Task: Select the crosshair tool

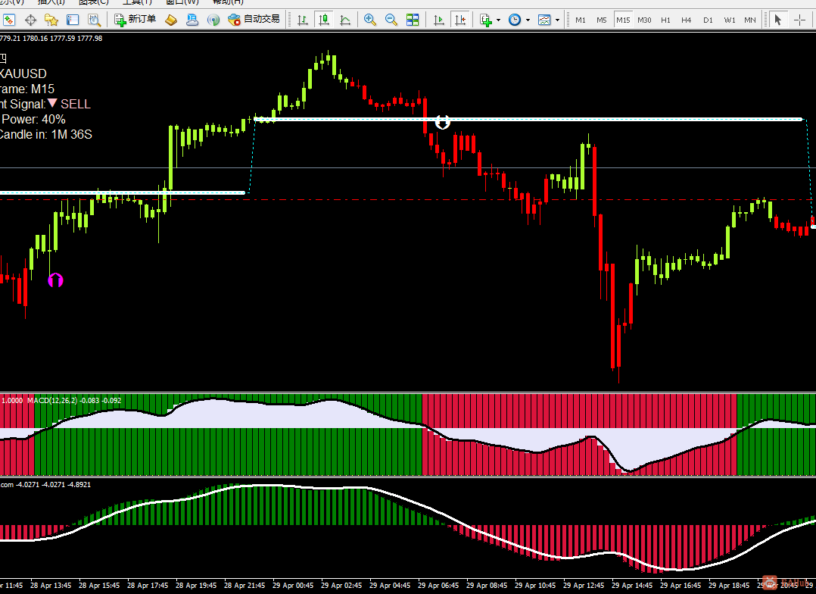Action: [800, 20]
